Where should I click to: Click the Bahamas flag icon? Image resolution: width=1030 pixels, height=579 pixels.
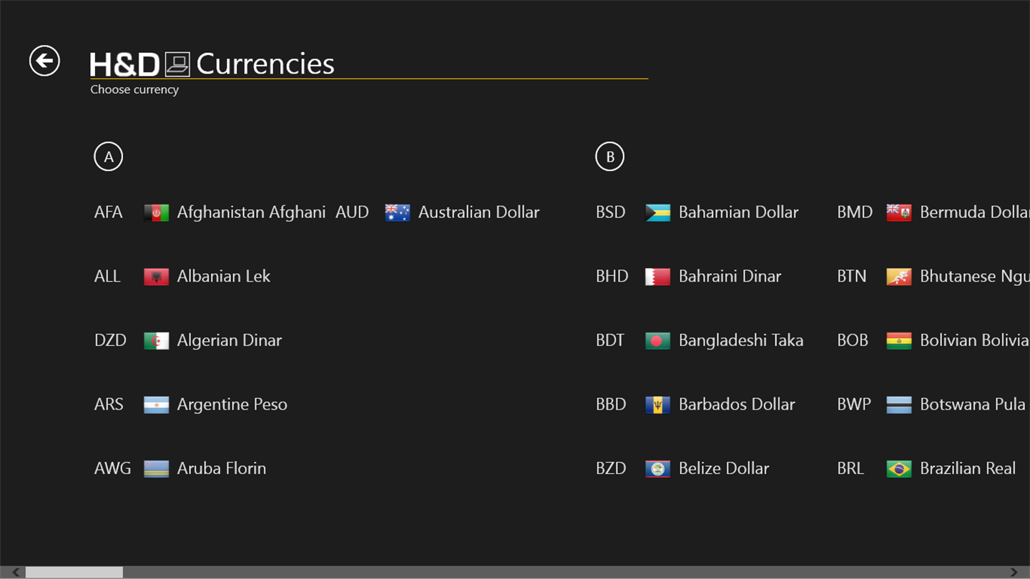[657, 212]
